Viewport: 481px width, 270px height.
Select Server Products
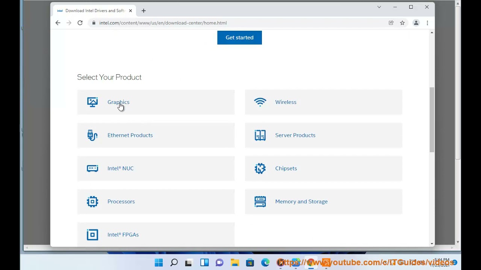tap(324, 135)
